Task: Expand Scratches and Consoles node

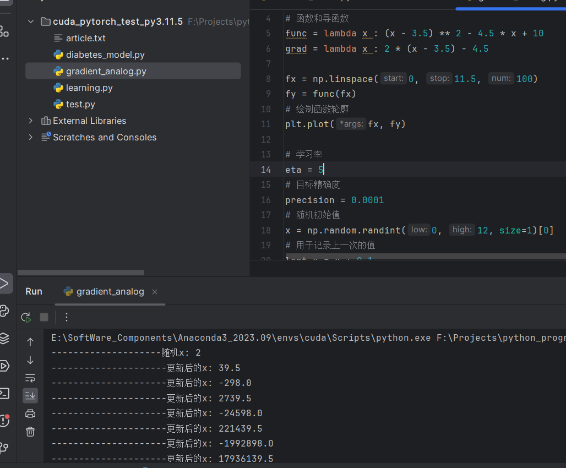Action: [31, 137]
